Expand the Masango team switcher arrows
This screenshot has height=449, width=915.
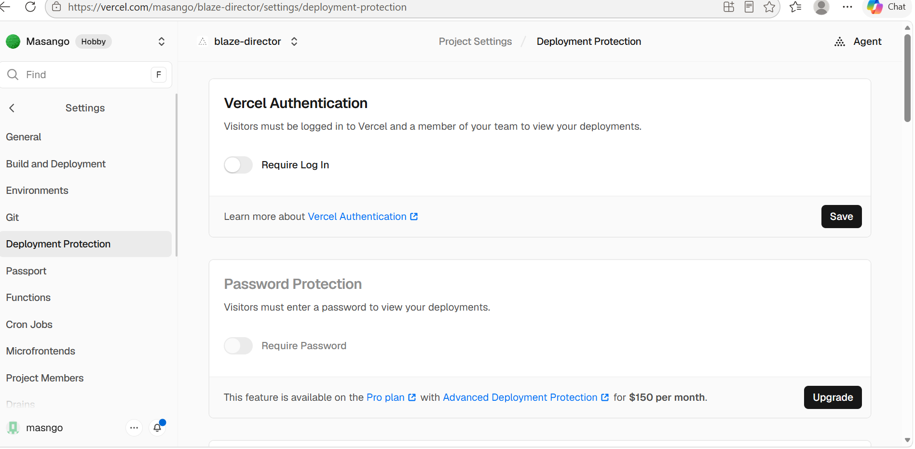pos(162,41)
